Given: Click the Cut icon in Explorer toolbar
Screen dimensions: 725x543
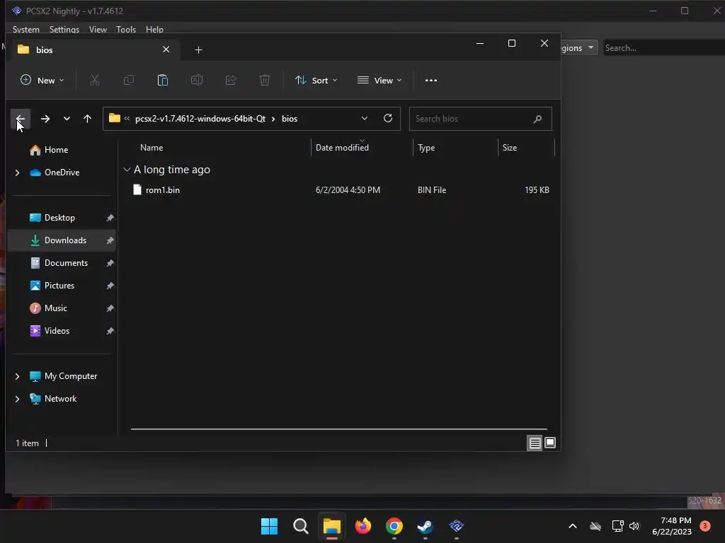Looking at the screenshot, I should point(94,81).
